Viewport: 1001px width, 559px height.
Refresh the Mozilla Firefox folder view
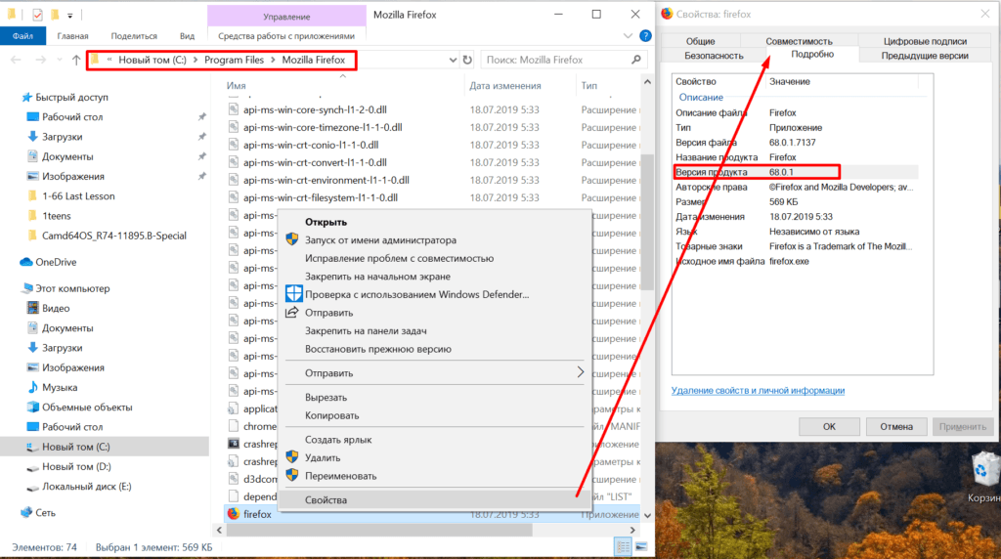[x=467, y=60]
